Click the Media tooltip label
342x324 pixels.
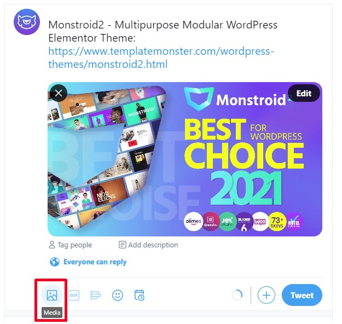click(52, 313)
